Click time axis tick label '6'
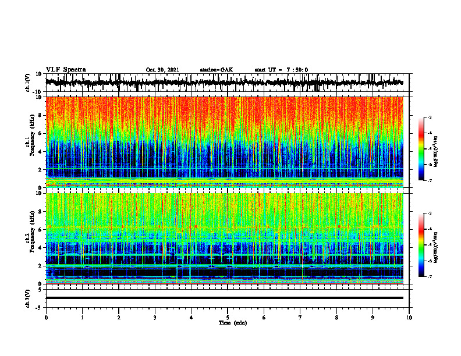The width and height of the screenshot is (461, 356). [x=264, y=318]
